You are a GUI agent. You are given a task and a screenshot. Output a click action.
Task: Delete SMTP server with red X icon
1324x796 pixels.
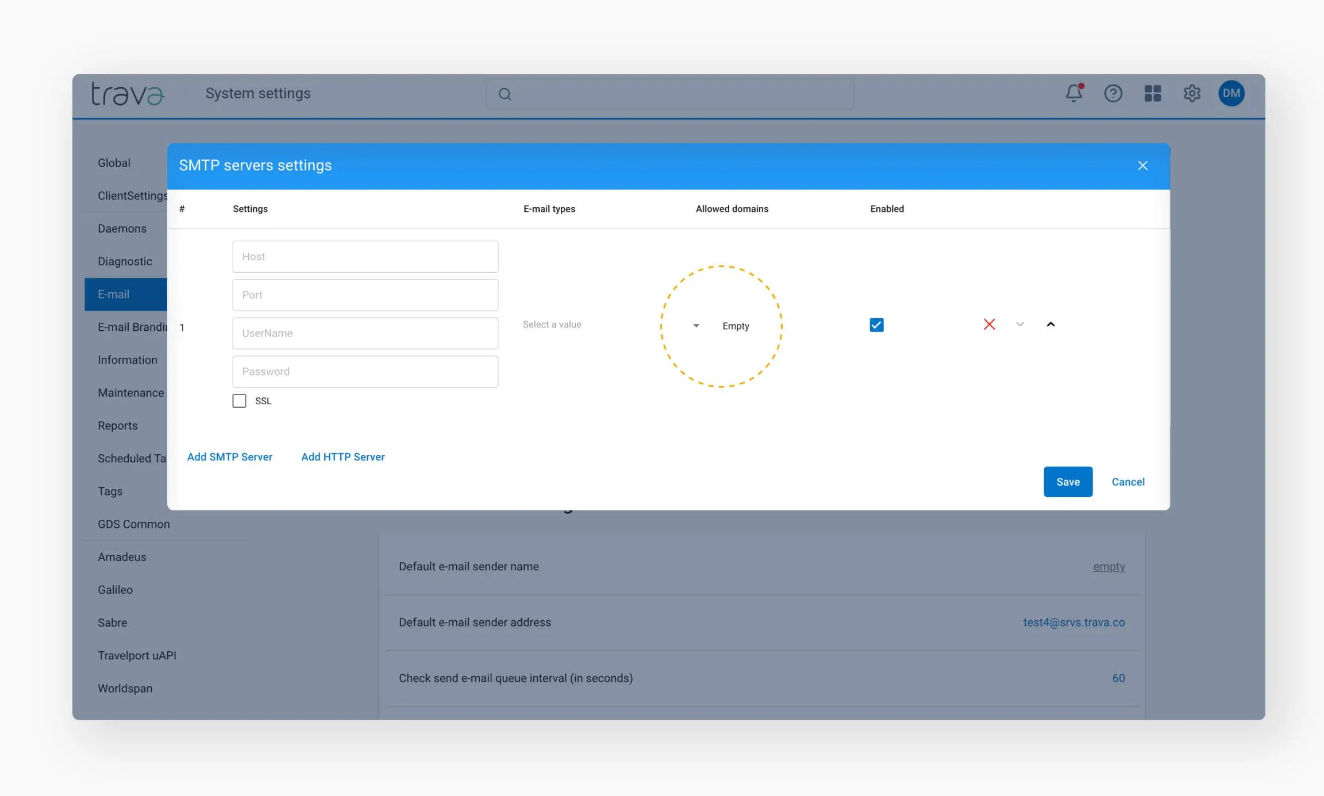click(989, 324)
